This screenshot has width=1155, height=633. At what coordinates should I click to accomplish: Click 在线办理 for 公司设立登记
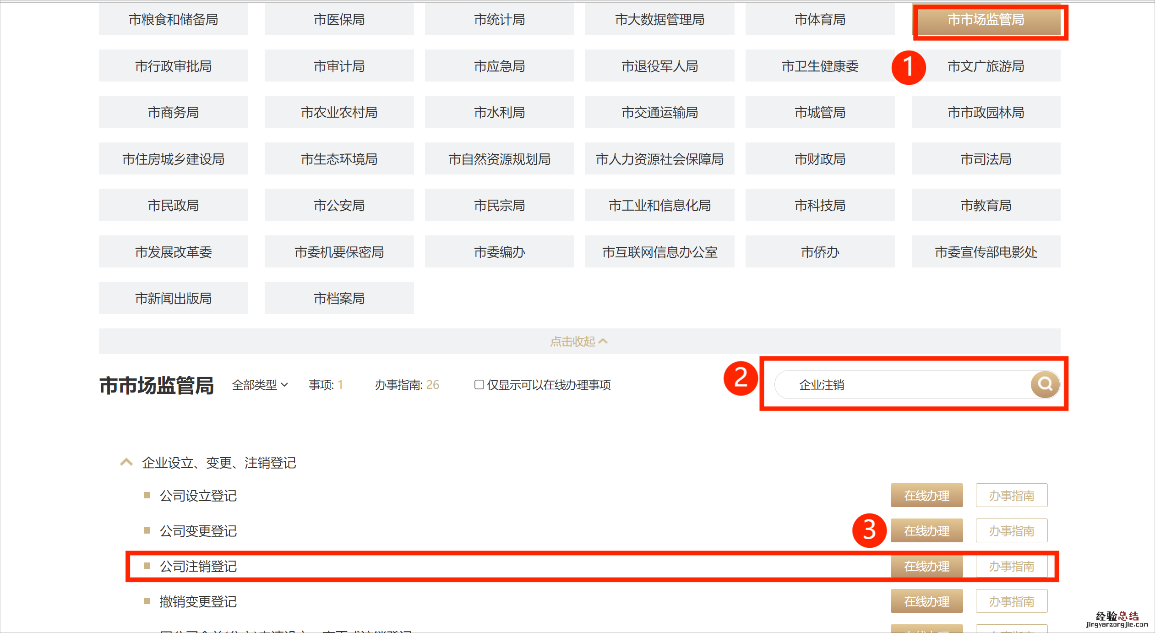926,496
